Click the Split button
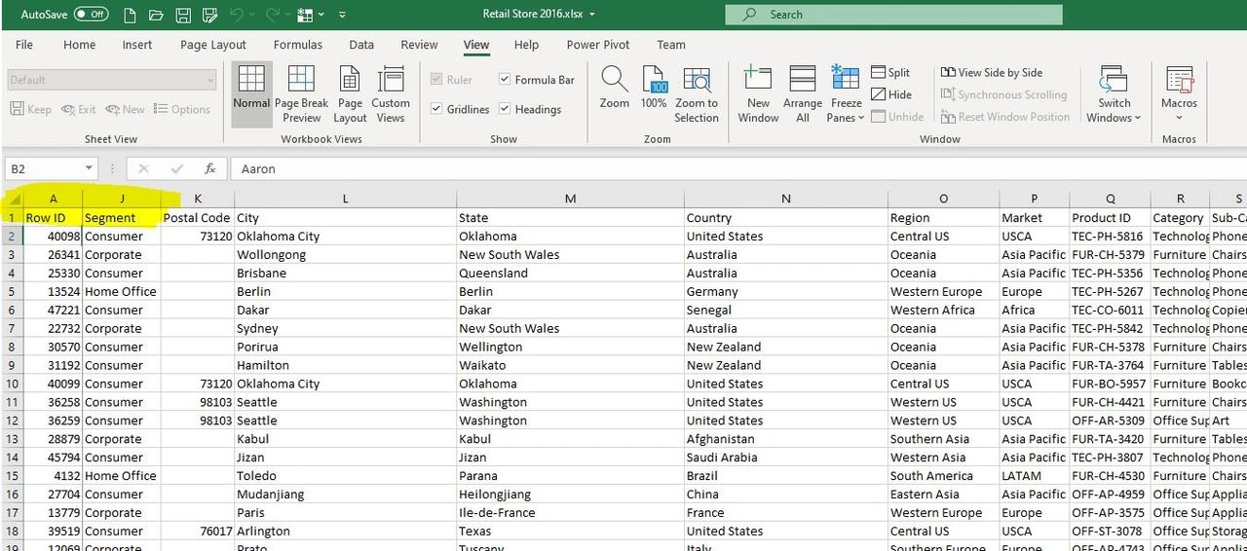Image resolution: width=1247 pixels, height=551 pixels. click(890, 72)
